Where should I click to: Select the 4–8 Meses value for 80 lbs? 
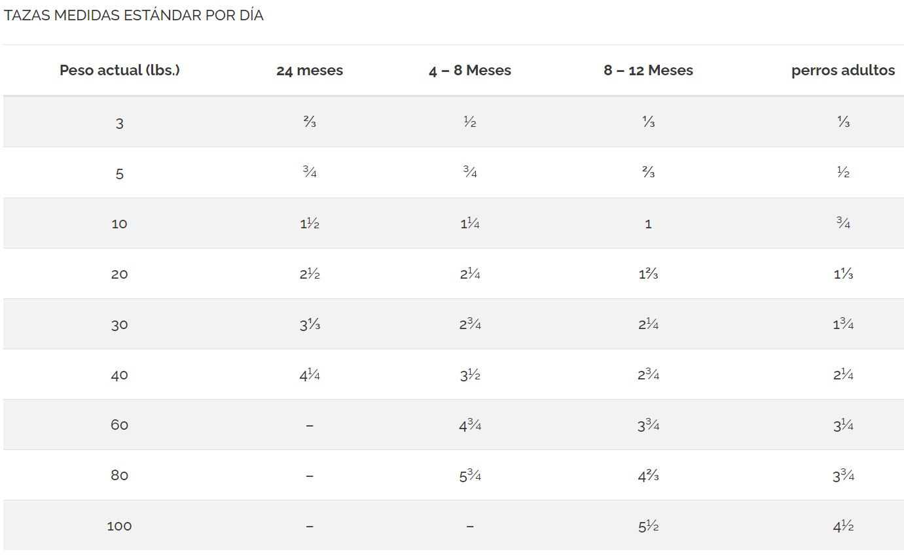[470, 476]
